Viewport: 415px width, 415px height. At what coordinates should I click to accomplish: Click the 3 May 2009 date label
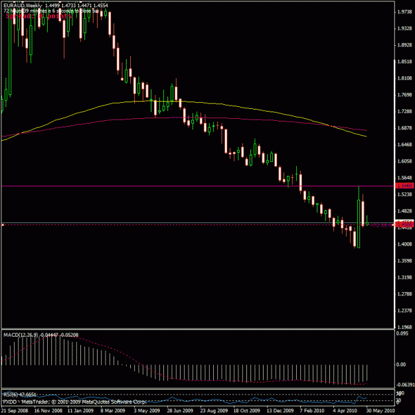(146, 410)
